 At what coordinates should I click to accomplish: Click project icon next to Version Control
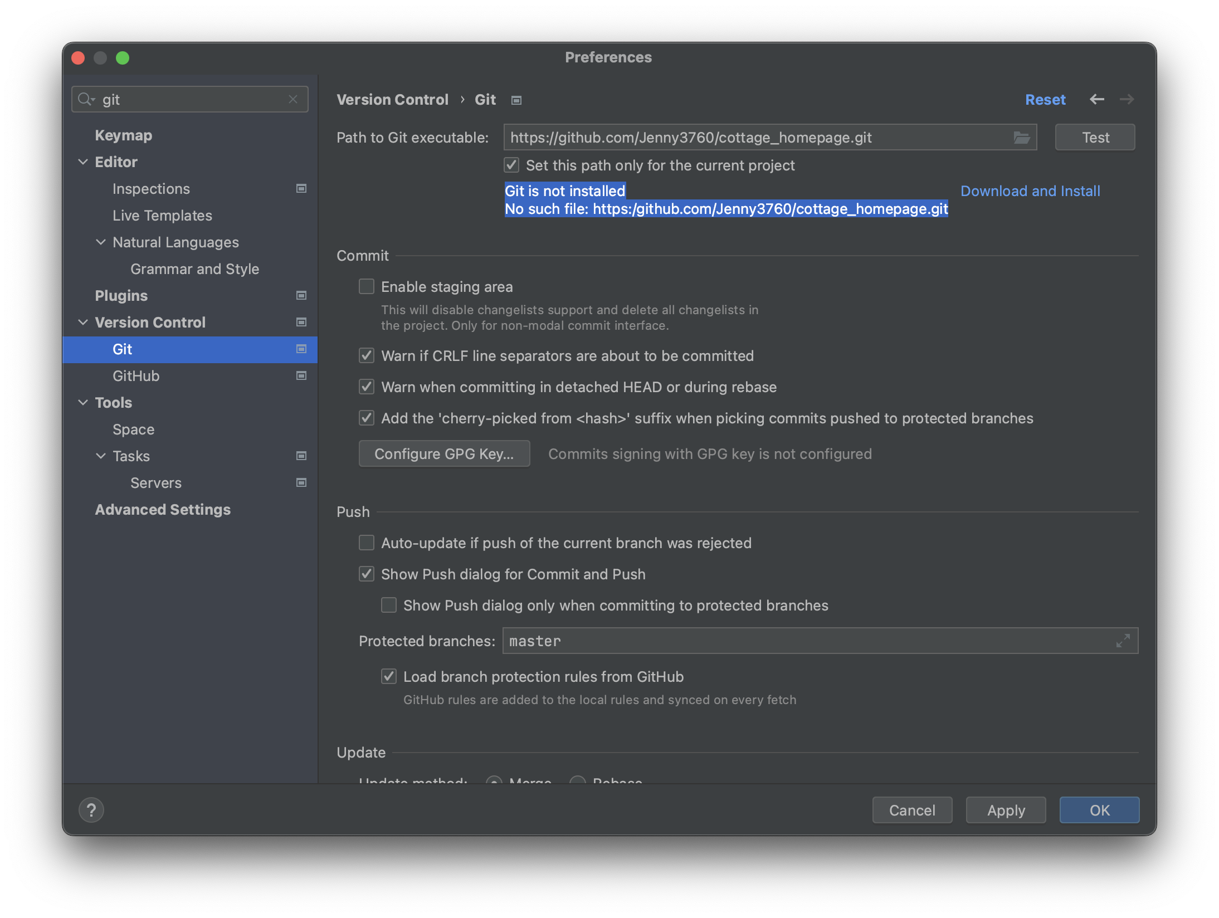[x=301, y=323]
